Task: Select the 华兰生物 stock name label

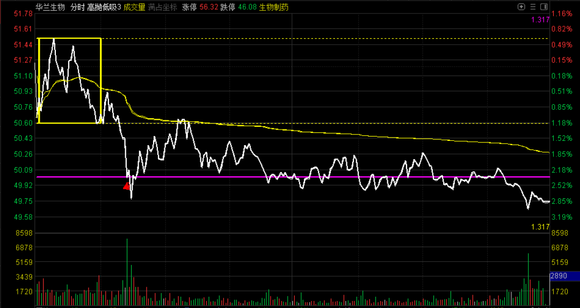Action: [50, 7]
